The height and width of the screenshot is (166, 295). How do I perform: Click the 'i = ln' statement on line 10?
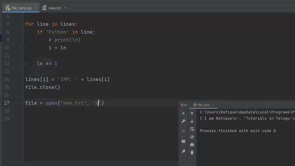[57, 48]
